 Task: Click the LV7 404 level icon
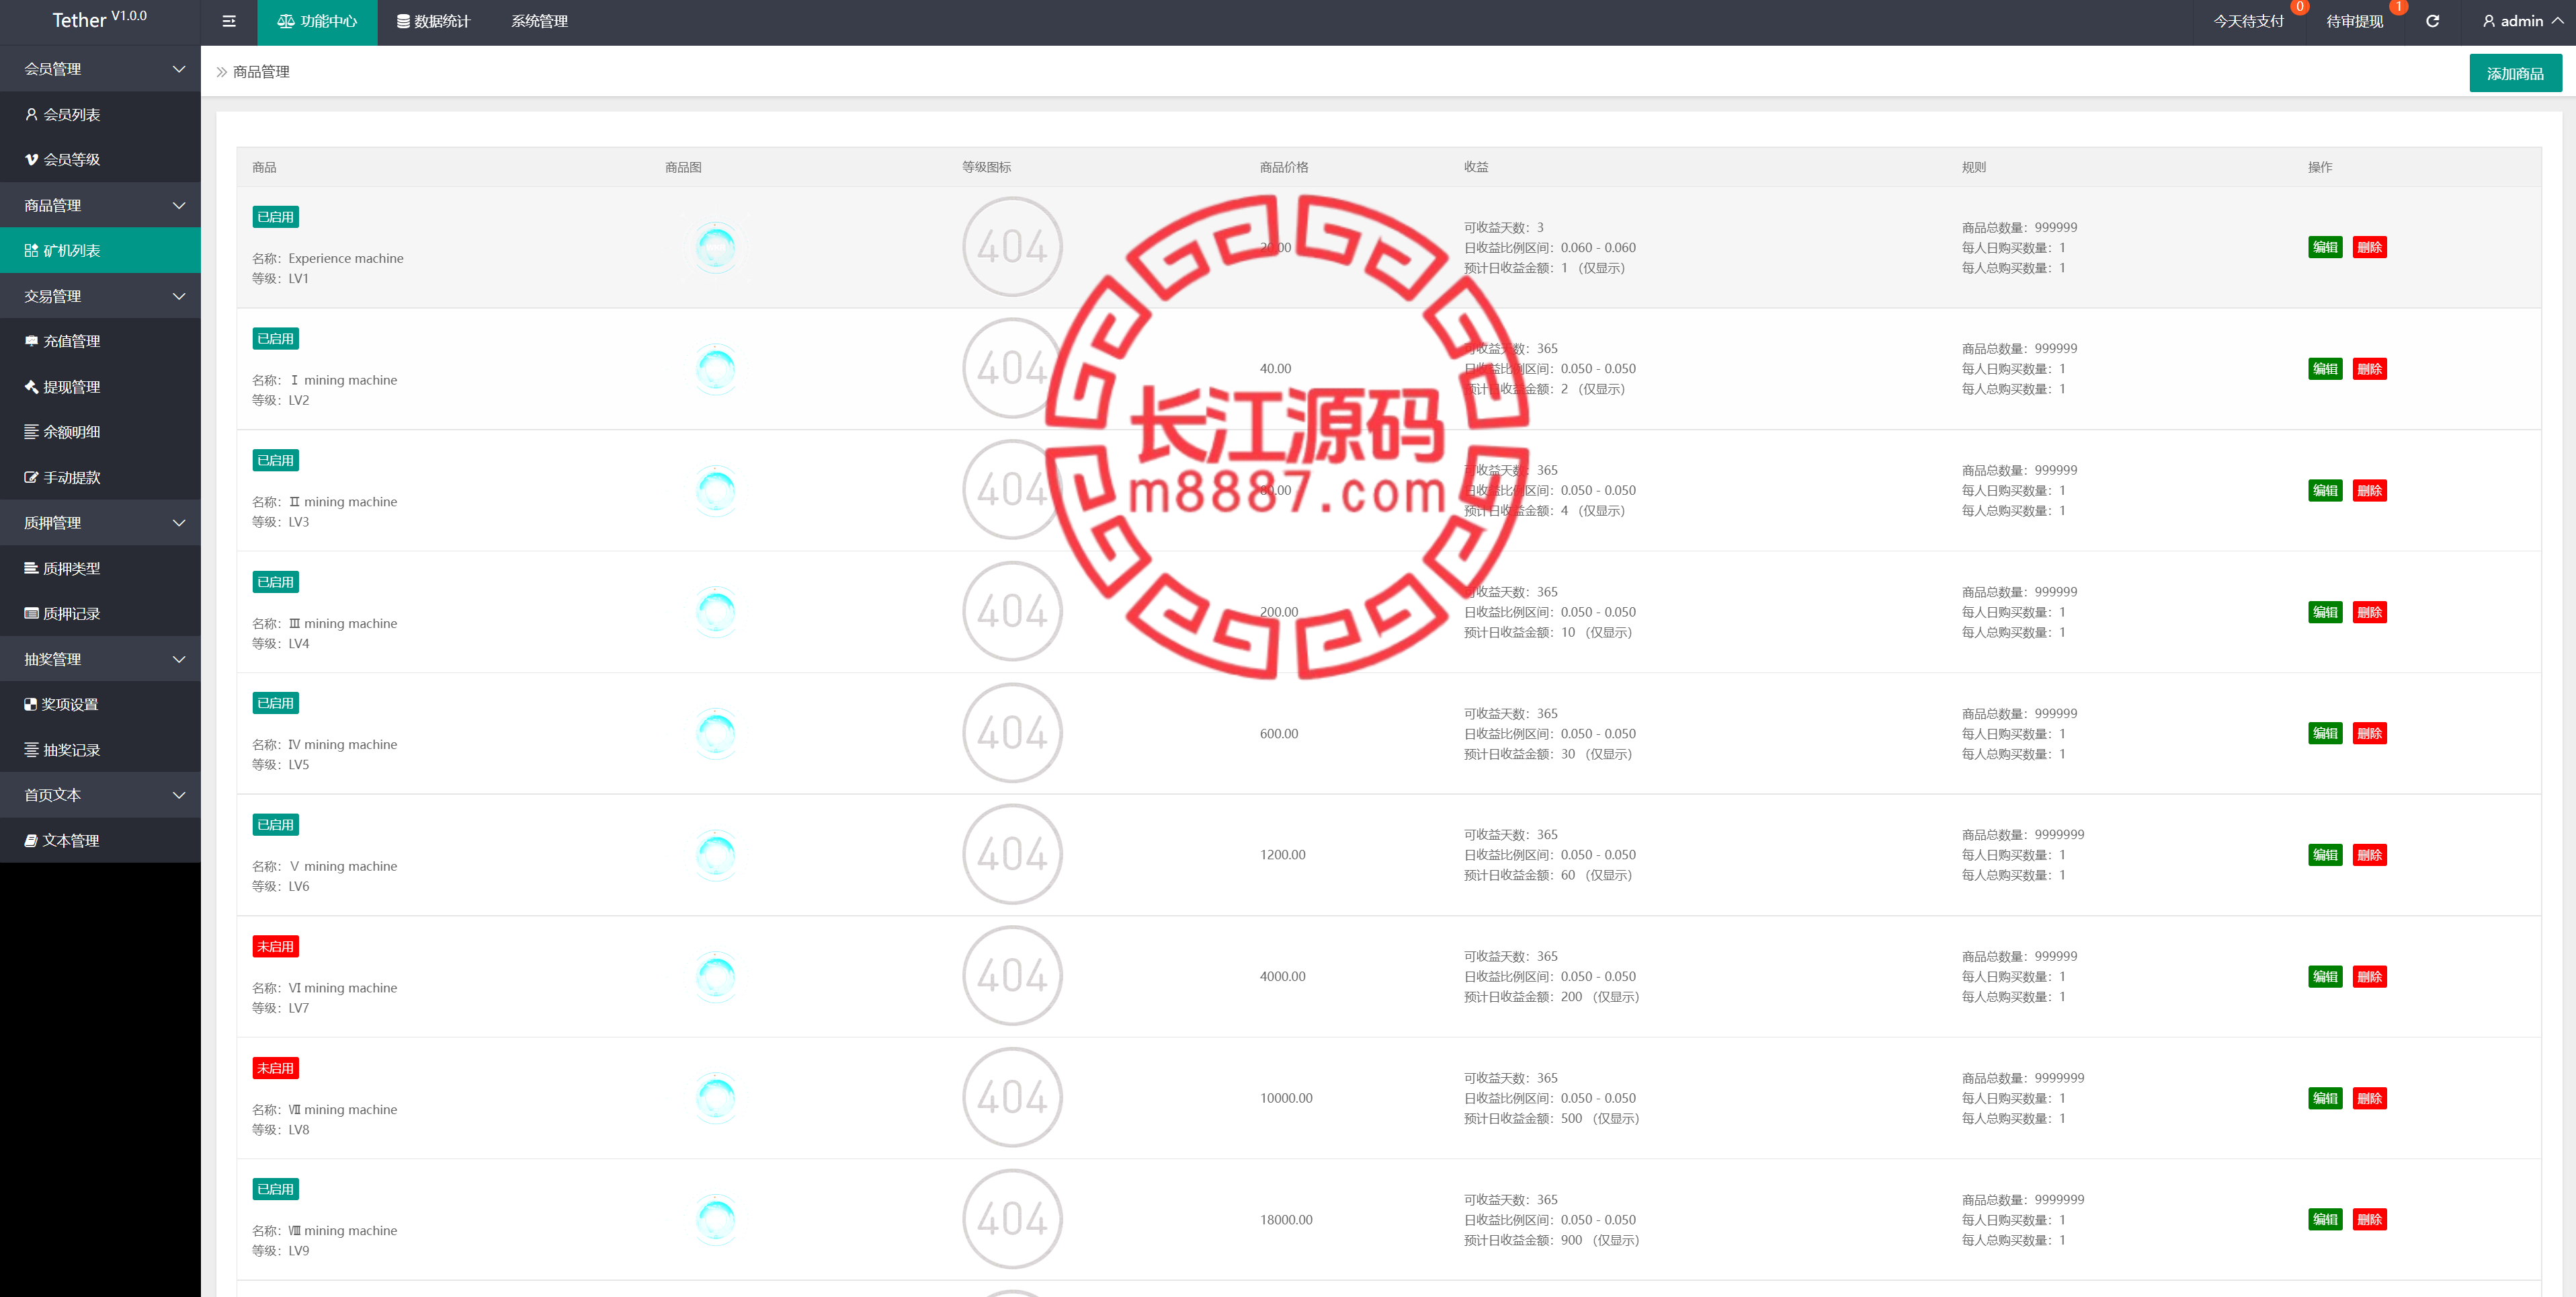click(x=1012, y=976)
